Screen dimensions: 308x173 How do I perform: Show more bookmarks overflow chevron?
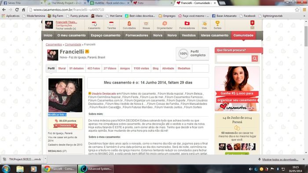point(304,16)
